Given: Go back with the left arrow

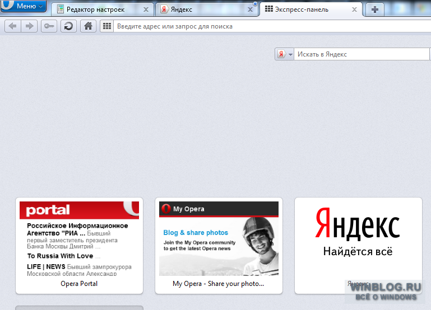Looking at the screenshot, I should [x=13, y=26].
